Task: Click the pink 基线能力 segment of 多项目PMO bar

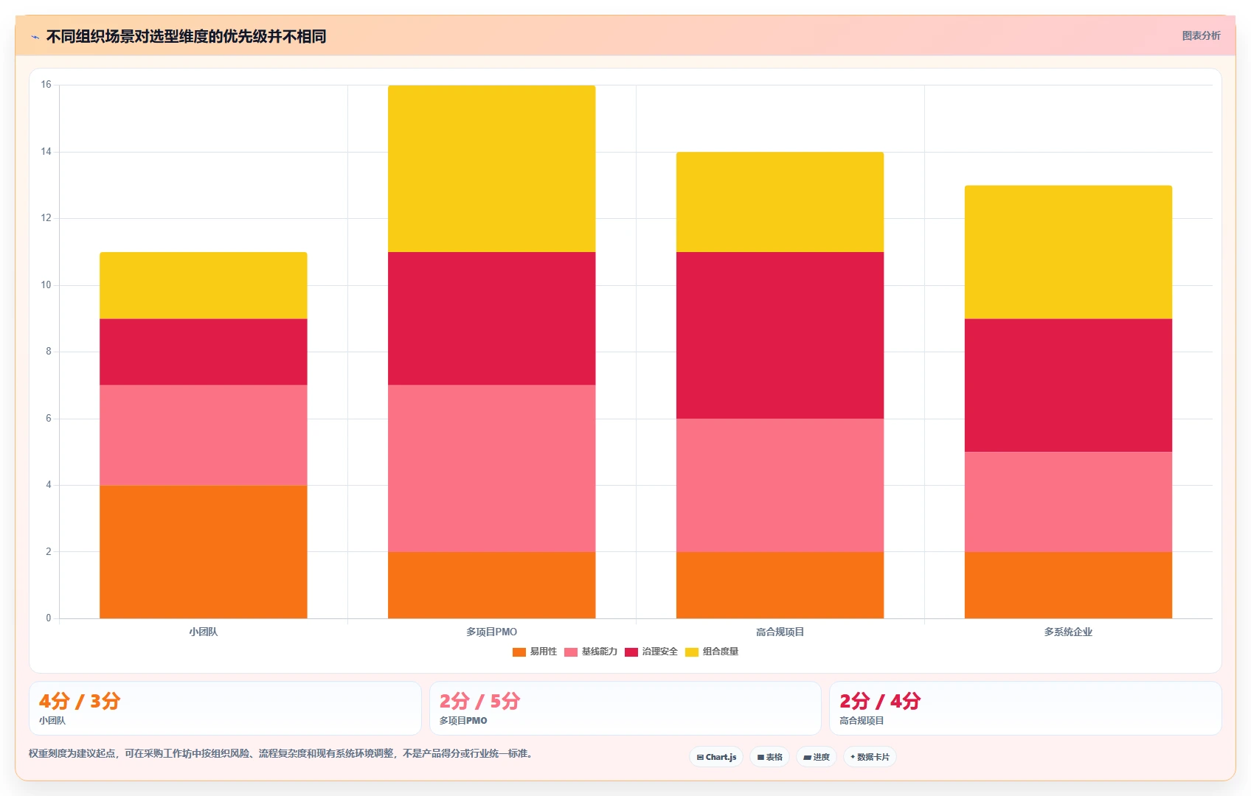Action: 492,468
